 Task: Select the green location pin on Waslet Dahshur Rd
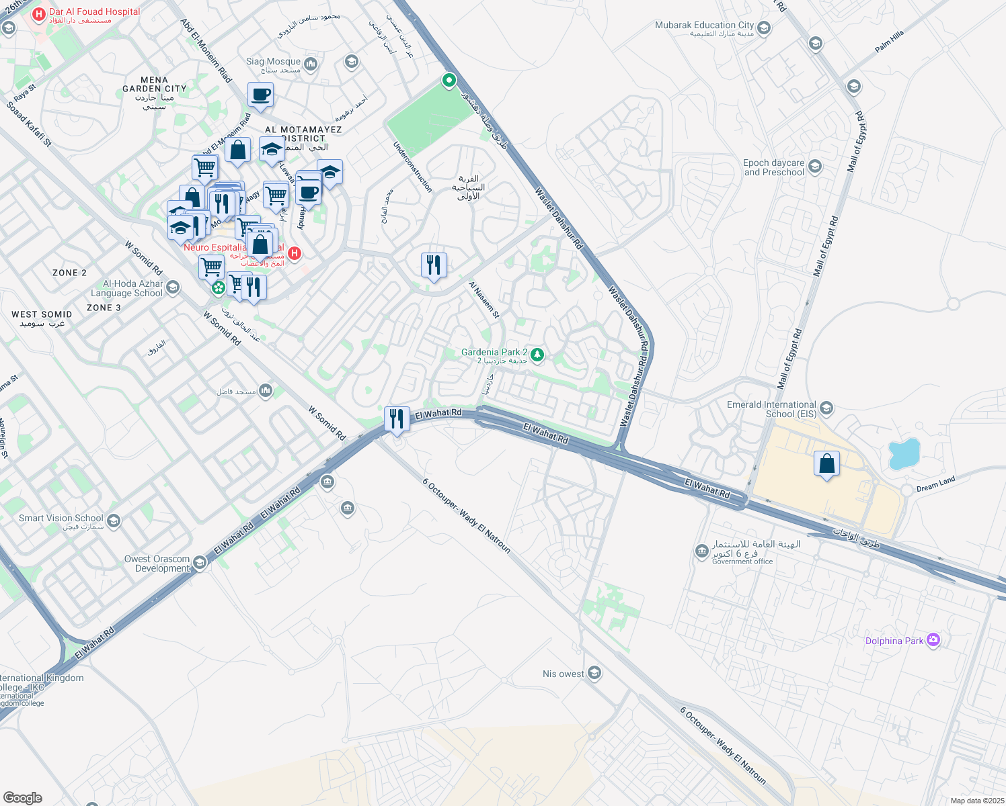(449, 81)
